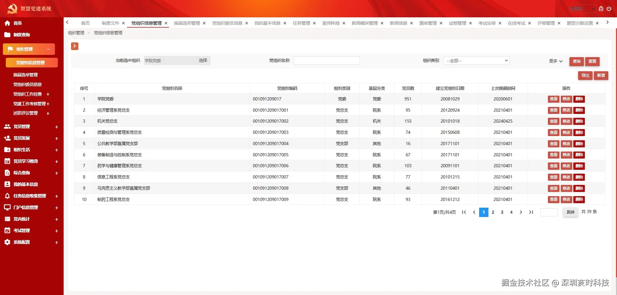Click the icon beside 组织生活
This screenshot has height=295, width=617.
(7, 150)
